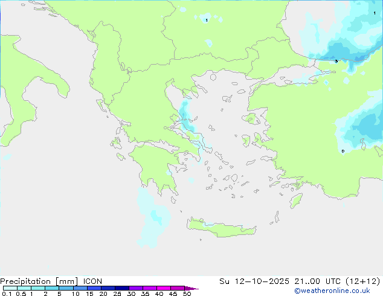The height and width of the screenshot is (296, 383).
Task: Click the 25–30 mm navy legend swatch
Action: [x=122, y=288]
